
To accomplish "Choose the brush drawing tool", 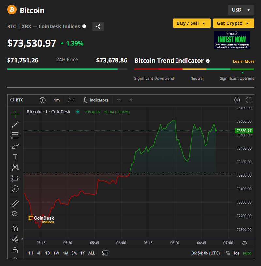I will (15, 146).
